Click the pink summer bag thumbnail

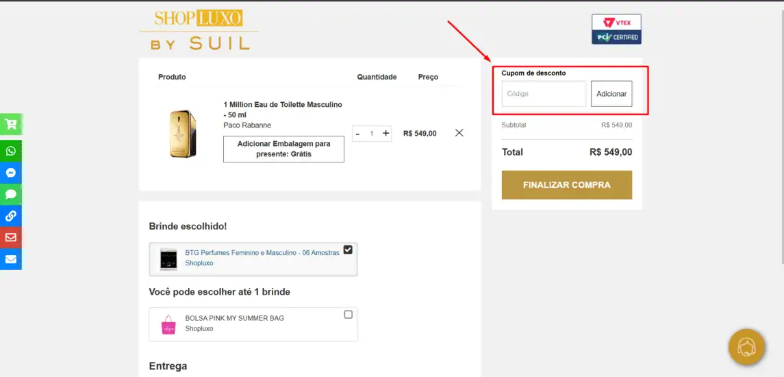168,324
